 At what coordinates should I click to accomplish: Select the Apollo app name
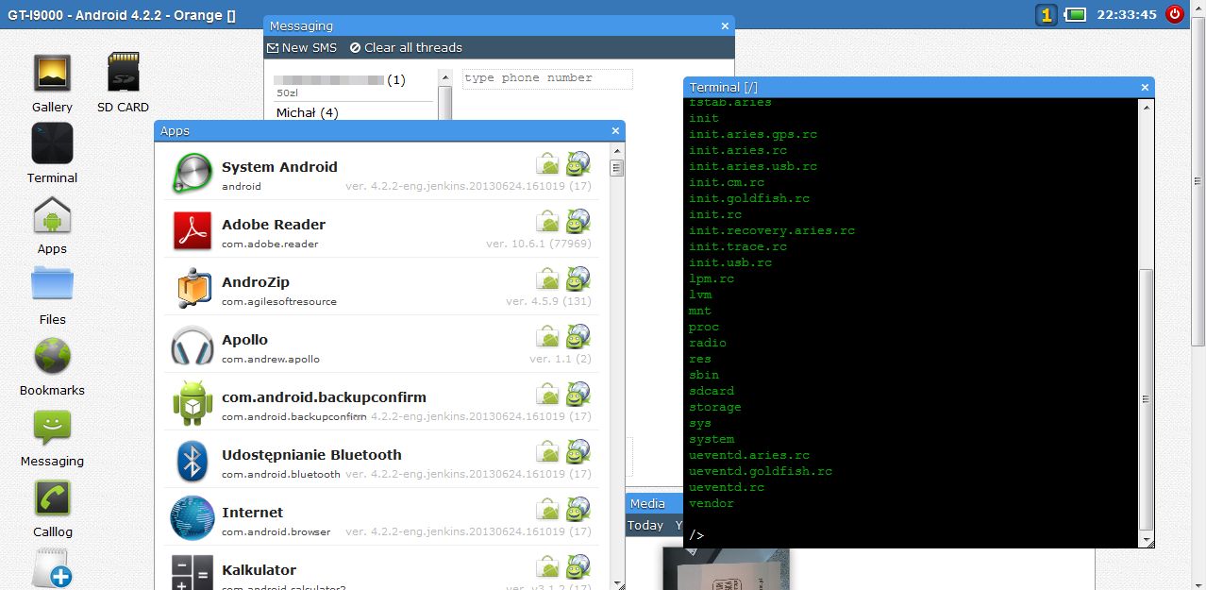coord(245,340)
